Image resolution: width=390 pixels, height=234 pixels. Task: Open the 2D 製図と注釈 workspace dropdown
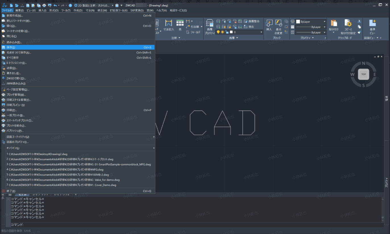(113, 5)
